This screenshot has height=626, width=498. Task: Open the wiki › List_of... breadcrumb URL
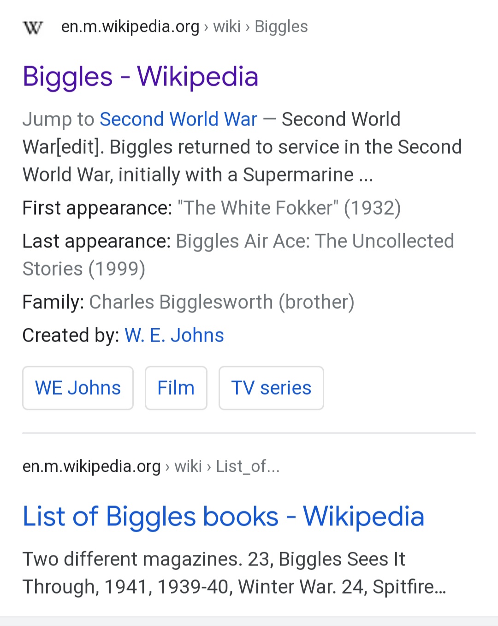pos(151,466)
